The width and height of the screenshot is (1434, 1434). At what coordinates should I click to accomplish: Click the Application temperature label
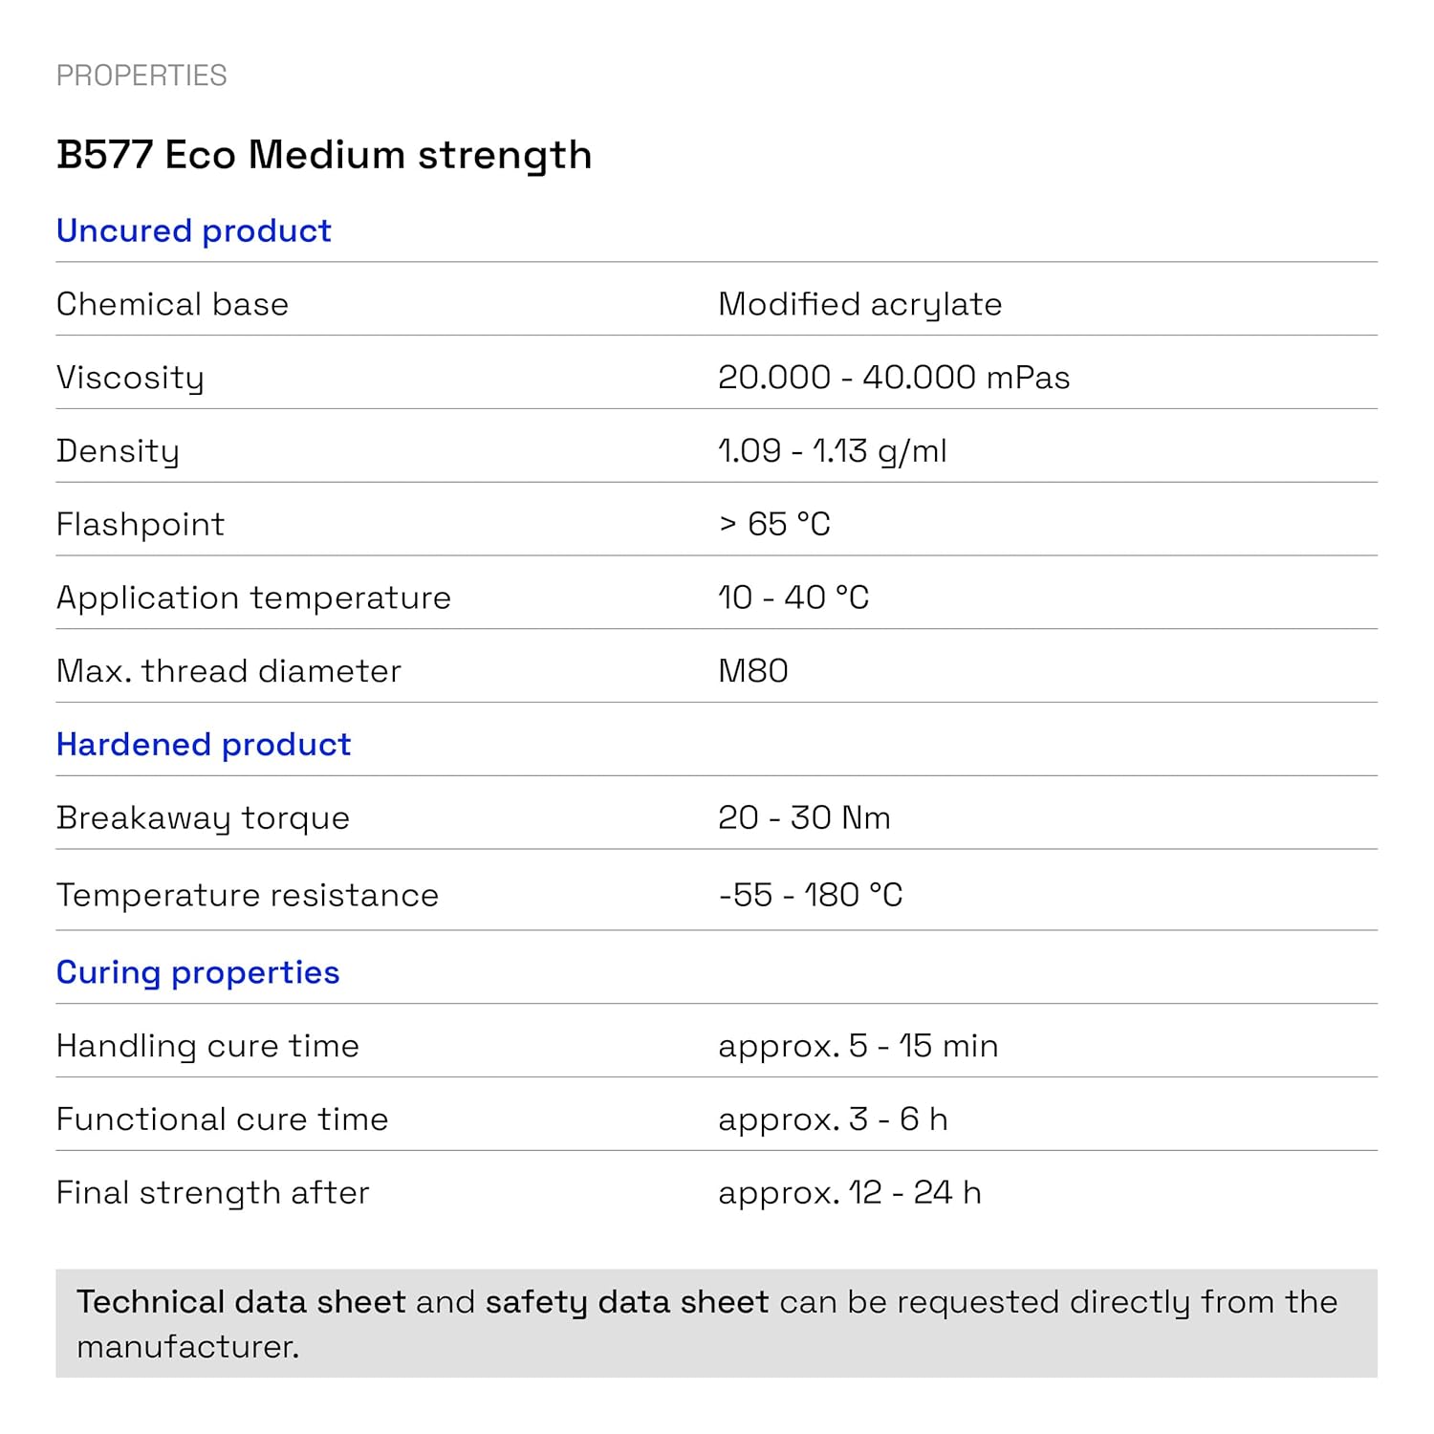click(x=253, y=597)
